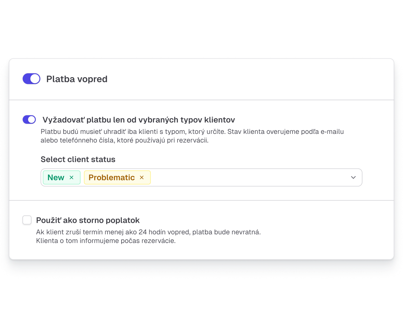Click the line "Klienta o tom informujeme počas rezervácie"
The width and height of the screenshot is (403, 315).
click(106, 241)
